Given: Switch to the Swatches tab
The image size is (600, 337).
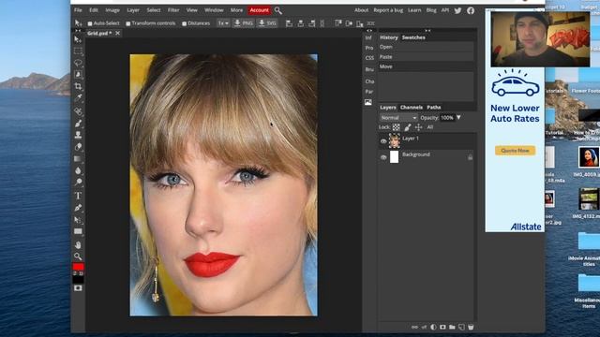Looking at the screenshot, I should (413, 37).
